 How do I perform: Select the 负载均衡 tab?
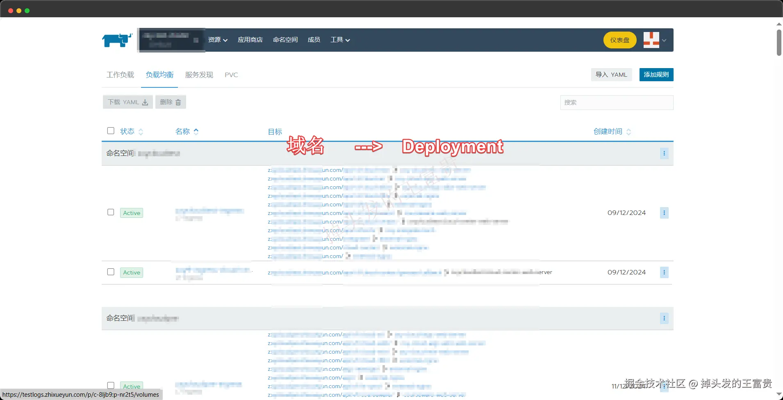click(159, 75)
